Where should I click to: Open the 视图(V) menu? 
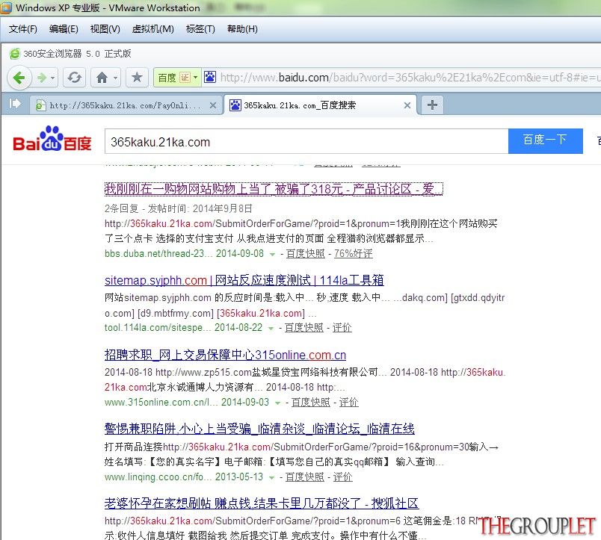pos(105,29)
